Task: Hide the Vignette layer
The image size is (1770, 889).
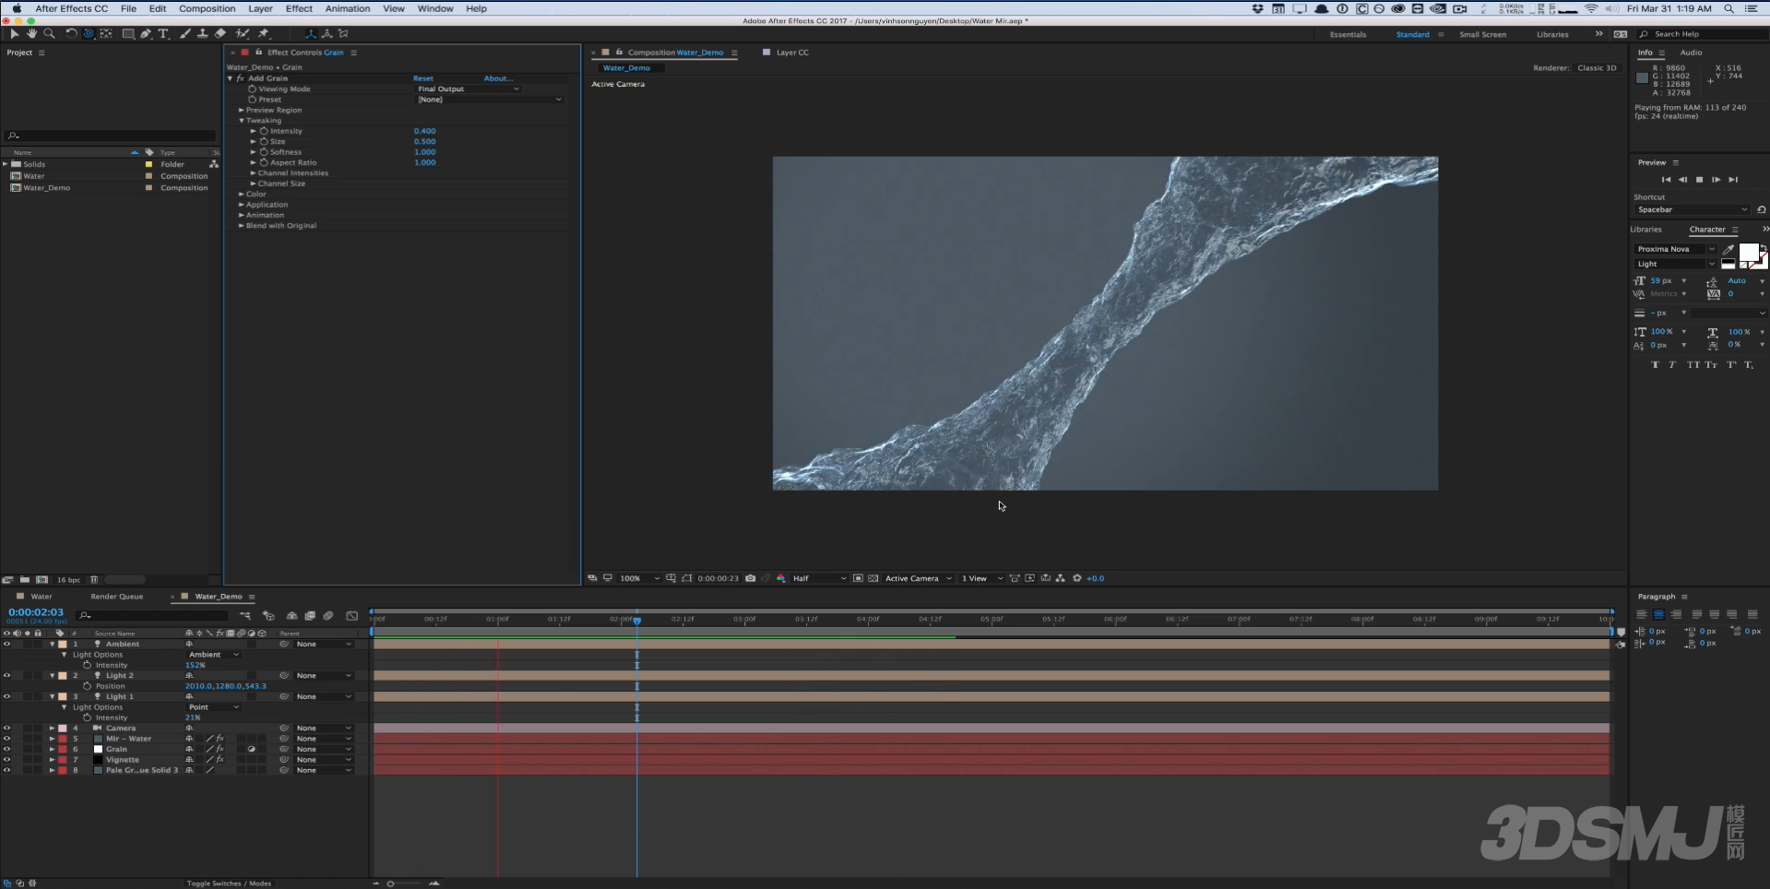Action: [x=6, y=760]
